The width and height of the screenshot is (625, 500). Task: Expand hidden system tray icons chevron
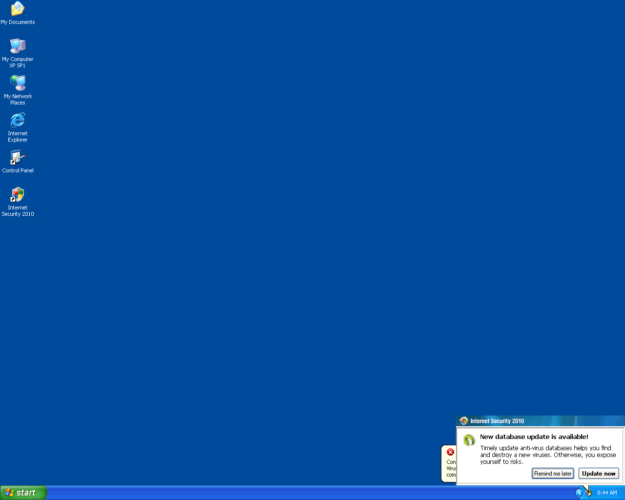point(580,493)
